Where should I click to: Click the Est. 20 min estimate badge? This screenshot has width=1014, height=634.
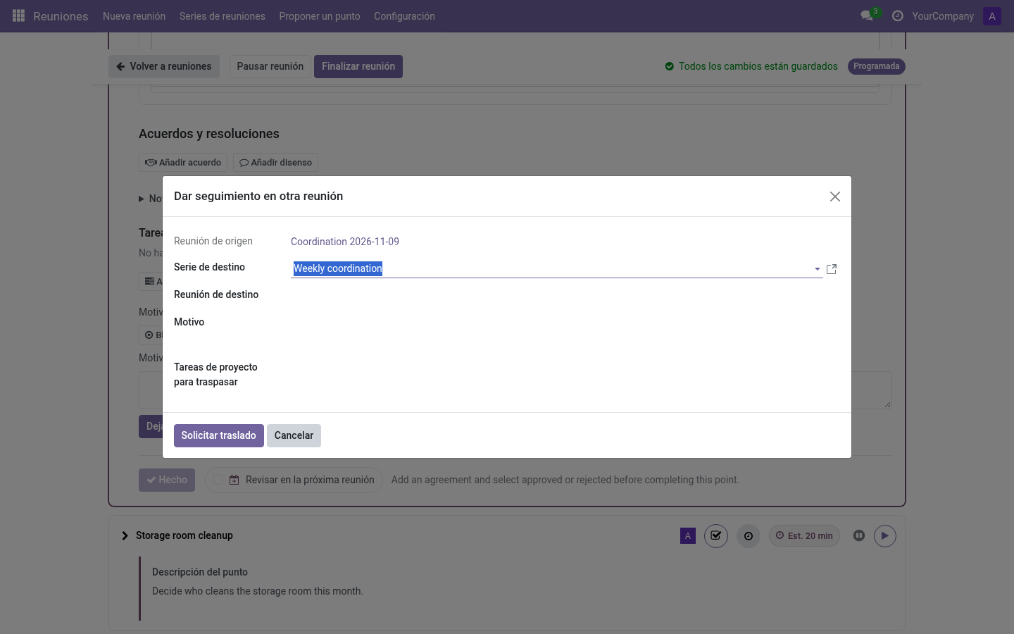(804, 536)
